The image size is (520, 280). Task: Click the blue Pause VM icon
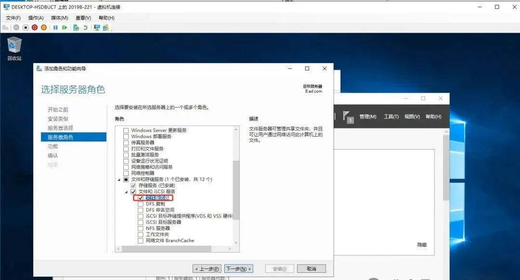pyautogui.click(x=56, y=27)
